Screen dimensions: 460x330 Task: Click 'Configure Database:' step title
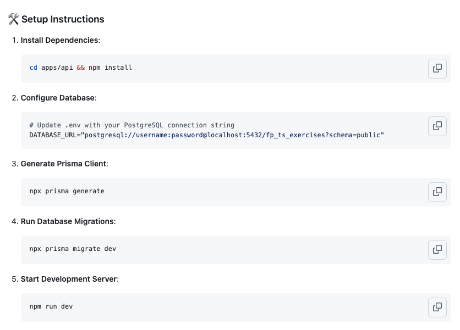59,98
